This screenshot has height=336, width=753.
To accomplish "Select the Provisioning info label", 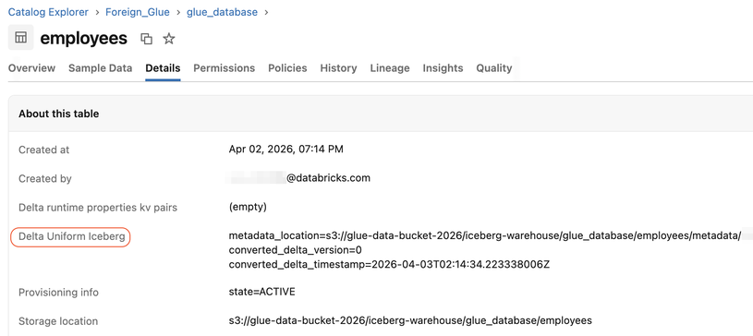I will tap(58, 293).
